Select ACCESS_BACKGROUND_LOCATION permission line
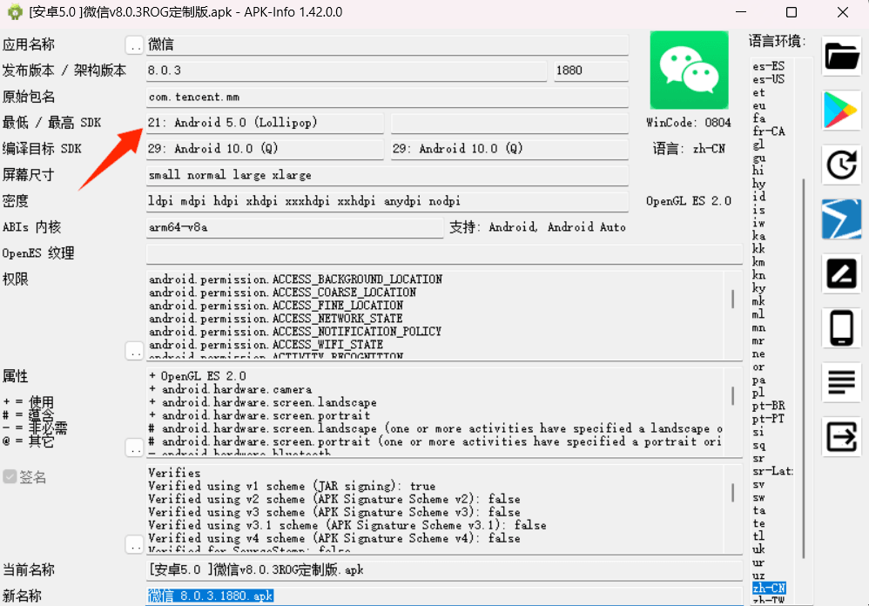Image resolution: width=869 pixels, height=606 pixels. pyautogui.click(x=295, y=279)
